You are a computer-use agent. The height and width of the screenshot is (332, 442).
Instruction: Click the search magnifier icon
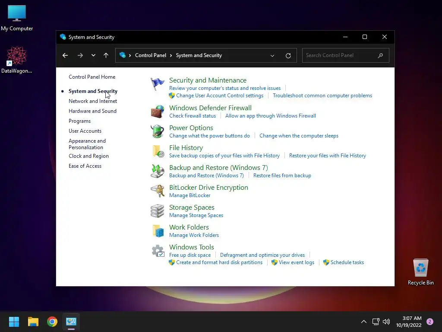(380, 55)
